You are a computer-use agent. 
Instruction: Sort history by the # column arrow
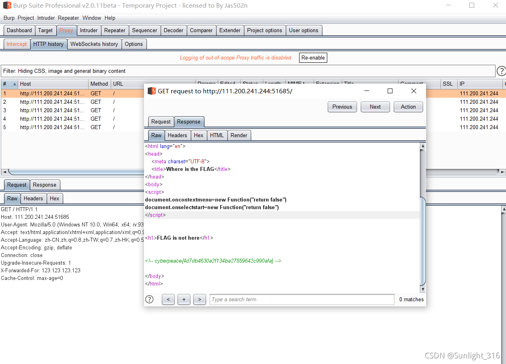click(x=15, y=84)
